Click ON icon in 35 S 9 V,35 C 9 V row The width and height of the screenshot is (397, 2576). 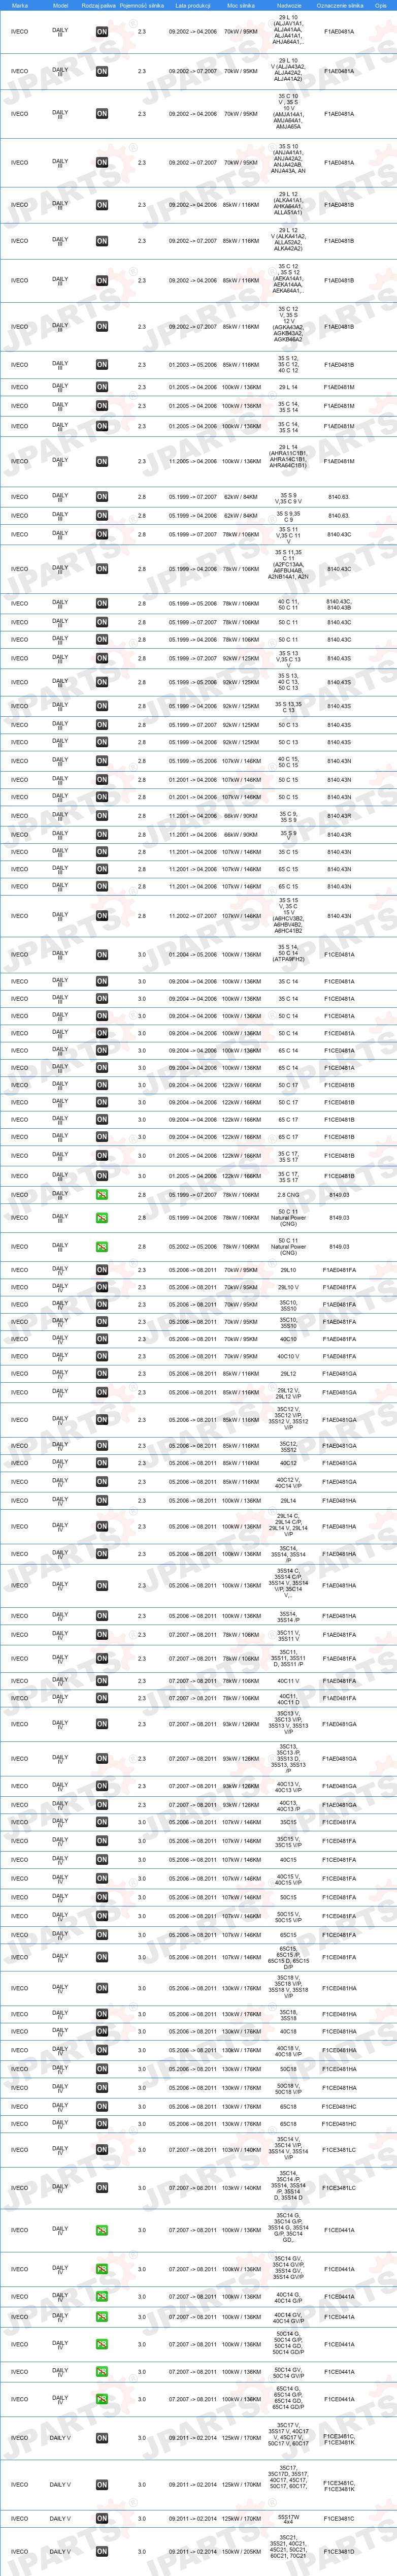point(102,497)
